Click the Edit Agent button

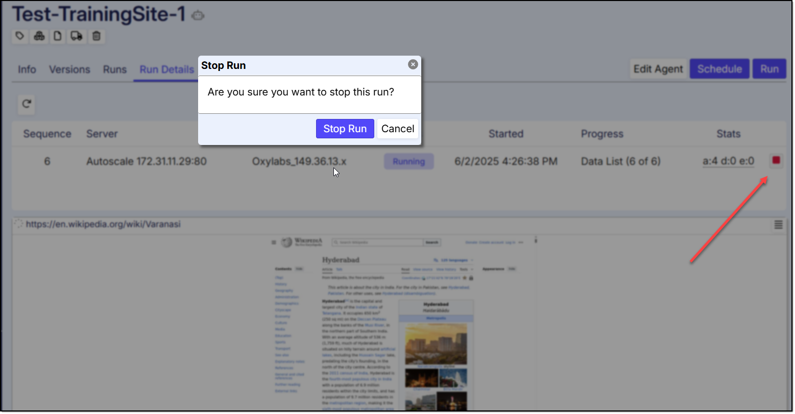pyautogui.click(x=658, y=69)
